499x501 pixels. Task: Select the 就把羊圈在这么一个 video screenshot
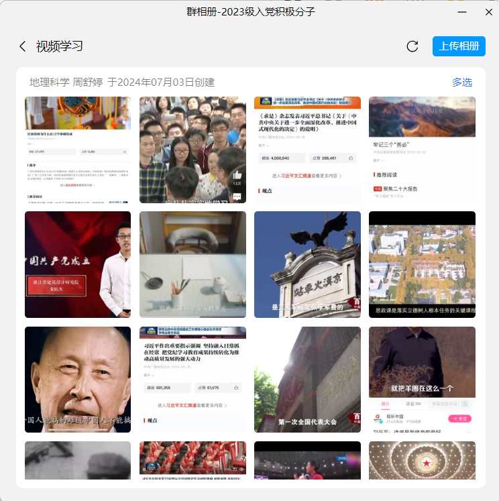click(x=422, y=380)
